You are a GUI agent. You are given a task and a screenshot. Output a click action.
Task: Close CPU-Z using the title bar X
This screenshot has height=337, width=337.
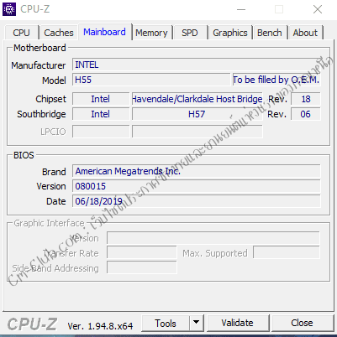318,9
